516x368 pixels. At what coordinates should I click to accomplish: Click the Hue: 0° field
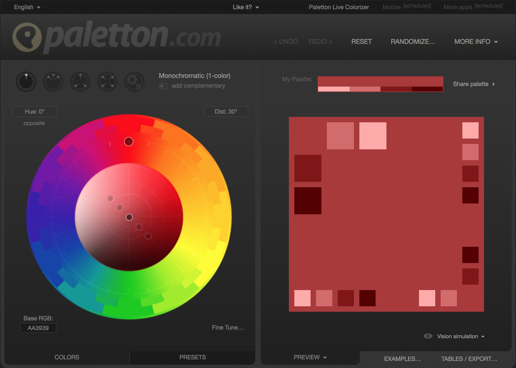tap(35, 111)
